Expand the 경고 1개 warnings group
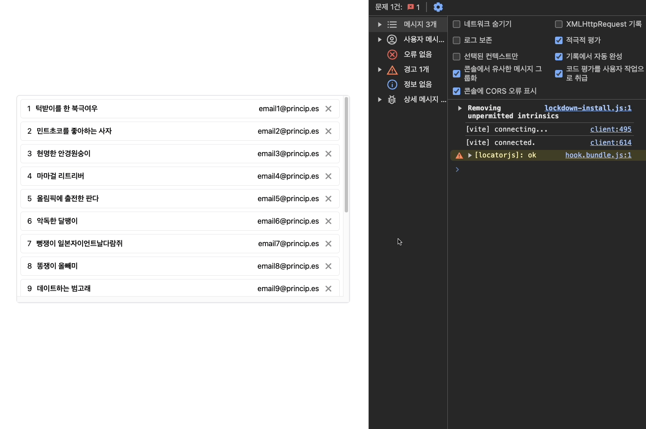The width and height of the screenshot is (646, 429). point(379,70)
